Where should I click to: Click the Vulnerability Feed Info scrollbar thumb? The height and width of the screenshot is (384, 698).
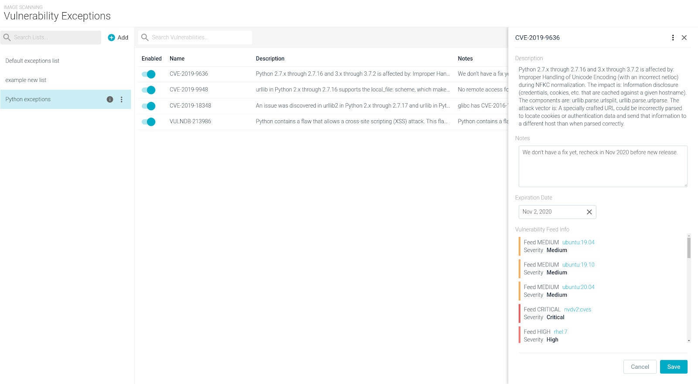click(689, 248)
